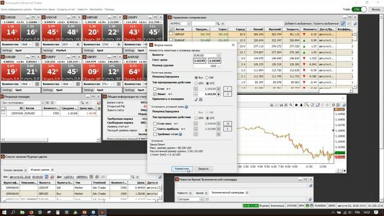The height and width of the screenshot is (216, 384).
Task: Increase the limit price with plus button
Action: coord(218,94)
